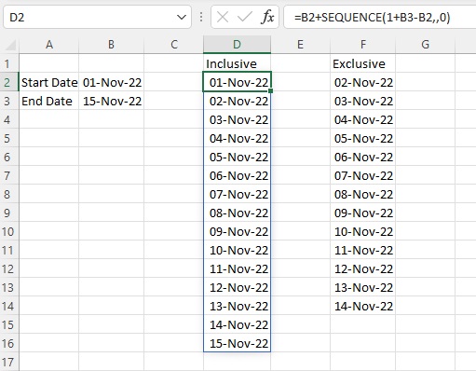
Task: Click cell D8 showing 07-Nov-22
Action: (237, 194)
